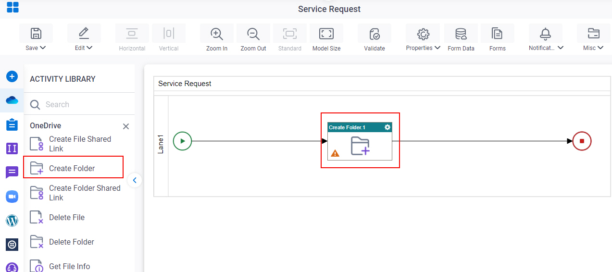Select the Create Folder.1 title bar

point(360,127)
